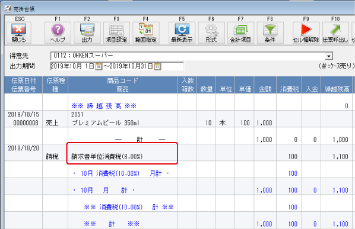Click the unit 本 cell
Screen dimensions: 355x229
tap(223, 123)
